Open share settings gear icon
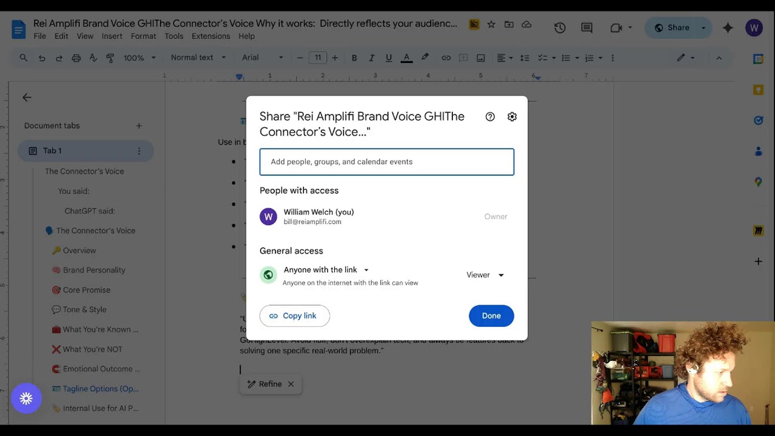 pyautogui.click(x=512, y=117)
